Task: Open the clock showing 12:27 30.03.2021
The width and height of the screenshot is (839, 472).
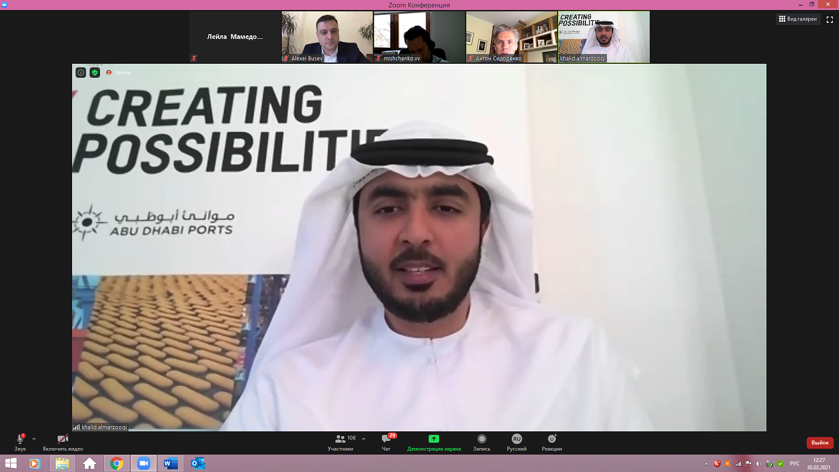Action: coord(819,464)
